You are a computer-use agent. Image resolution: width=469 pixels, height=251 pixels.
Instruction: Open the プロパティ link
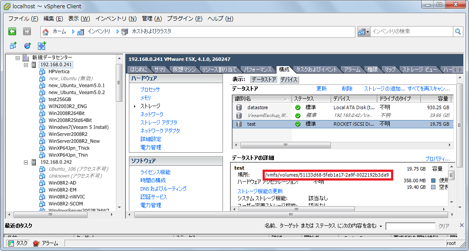coord(437,159)
